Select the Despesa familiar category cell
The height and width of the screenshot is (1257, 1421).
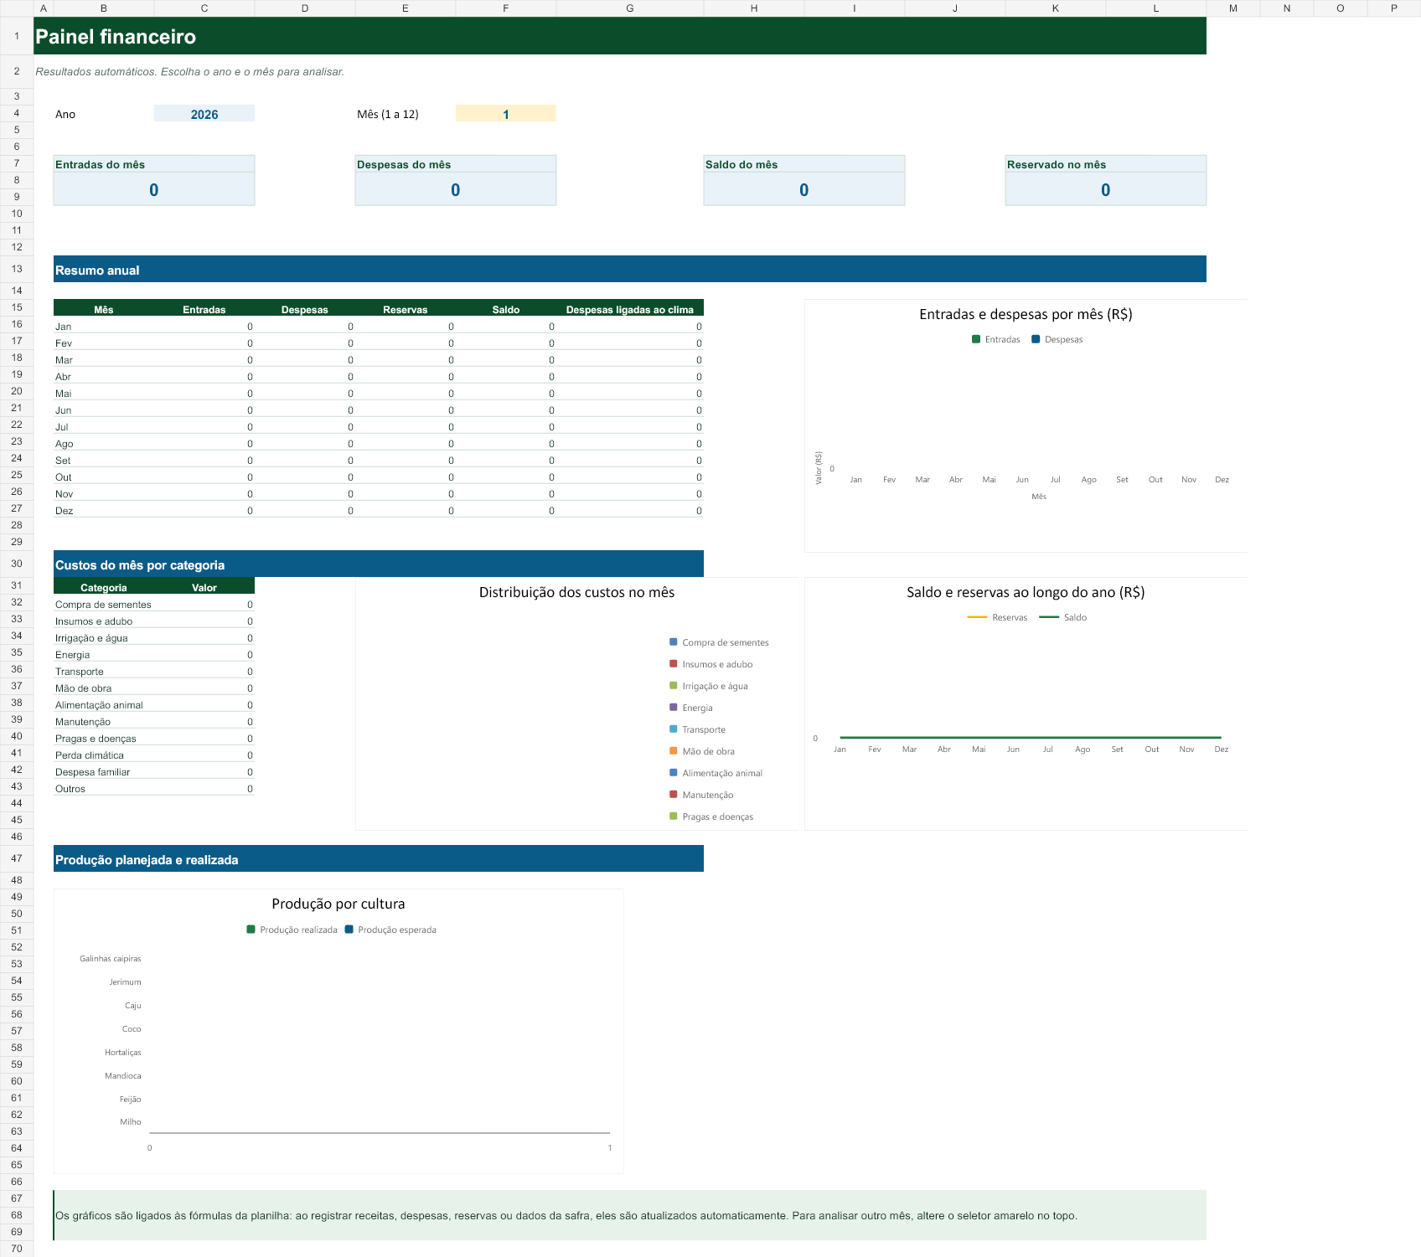[x=104, y=771]
